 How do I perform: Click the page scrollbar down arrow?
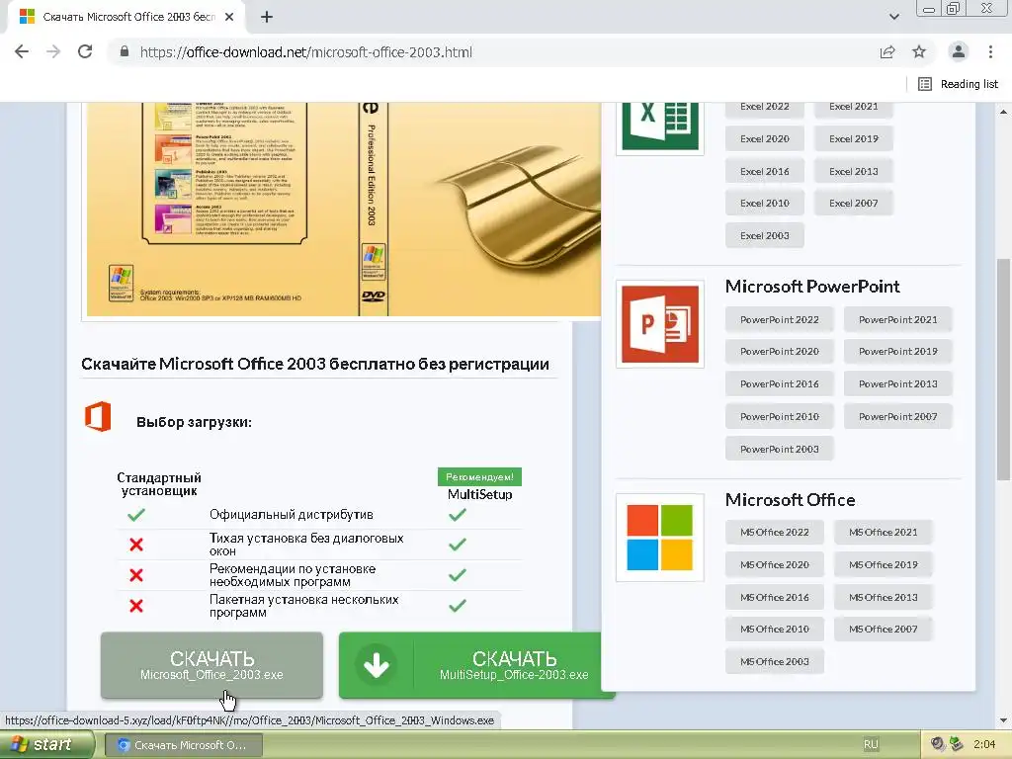tap(1004, 720)
